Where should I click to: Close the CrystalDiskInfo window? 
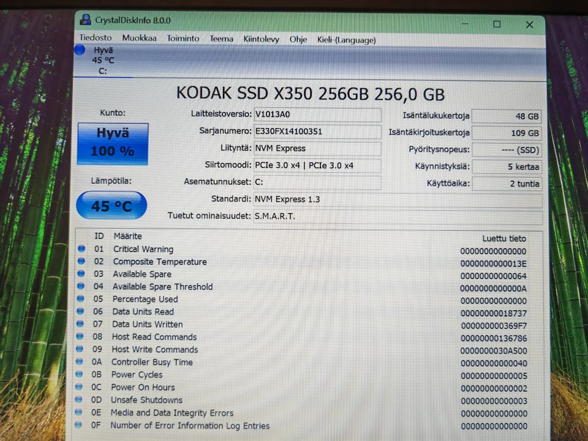point(529,24)
